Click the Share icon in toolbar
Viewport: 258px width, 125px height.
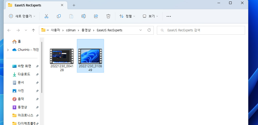pos(96,16)
